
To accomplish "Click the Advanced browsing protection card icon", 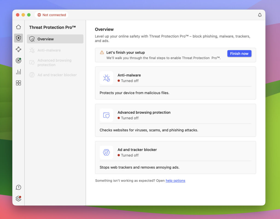I will pos(106,115).
